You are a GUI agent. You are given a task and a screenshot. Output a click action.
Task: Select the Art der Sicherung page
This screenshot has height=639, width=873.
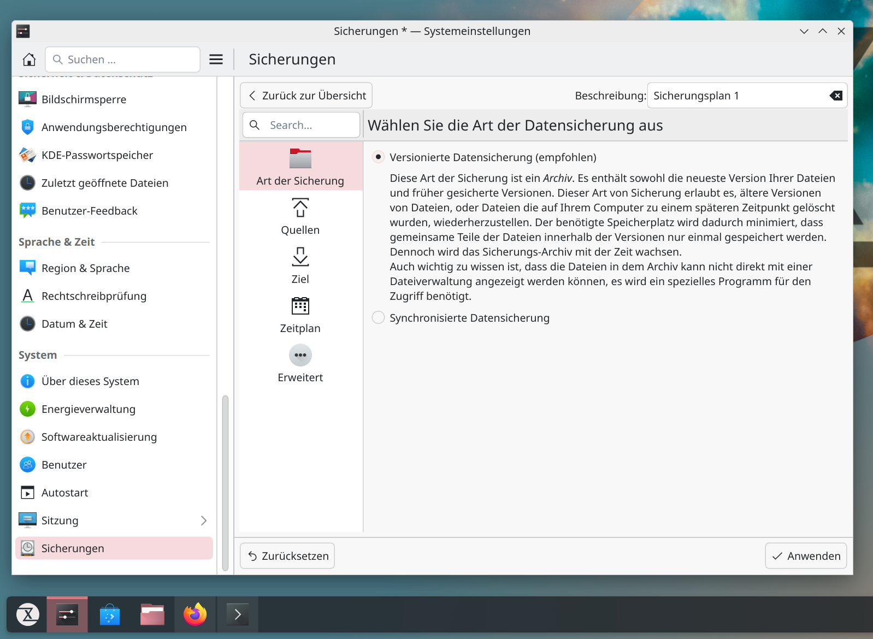(300, 166)
